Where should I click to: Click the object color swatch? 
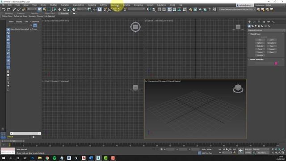[276, 64]
